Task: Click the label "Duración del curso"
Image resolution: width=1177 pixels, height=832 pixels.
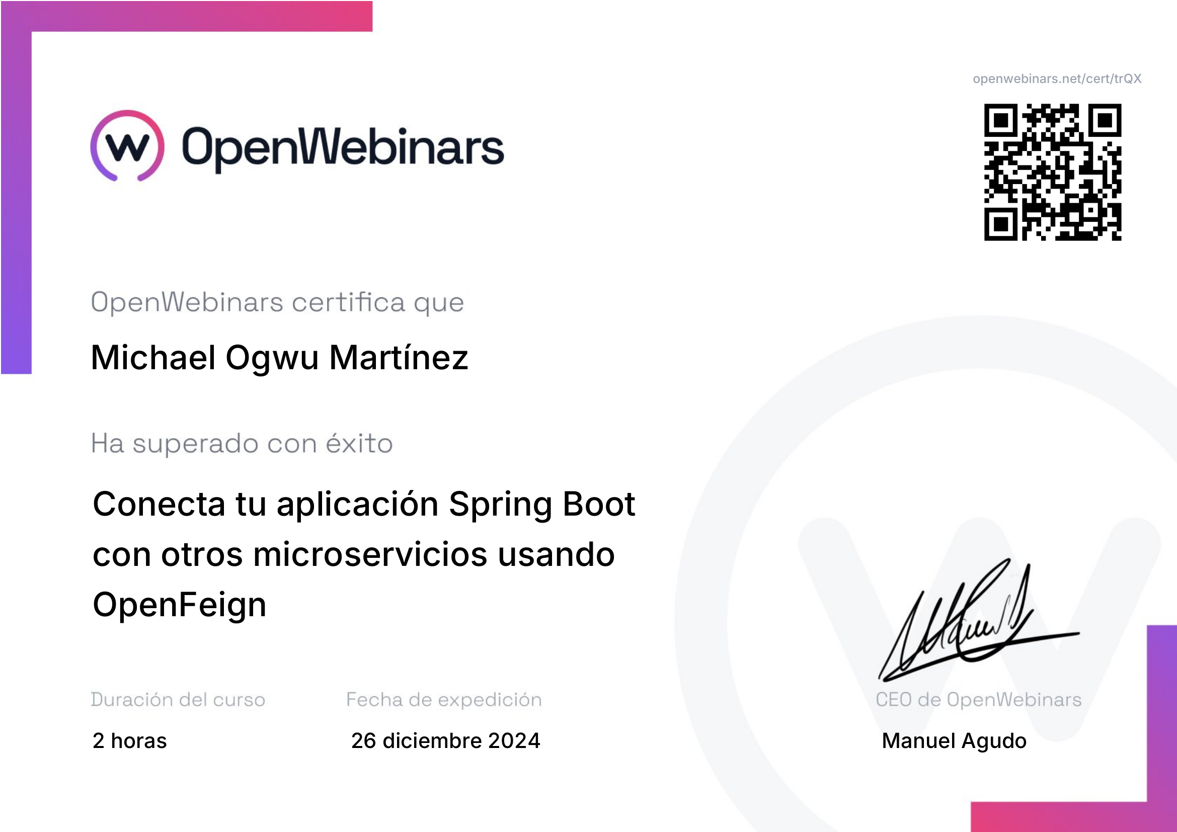Action: tap(178, 700)
